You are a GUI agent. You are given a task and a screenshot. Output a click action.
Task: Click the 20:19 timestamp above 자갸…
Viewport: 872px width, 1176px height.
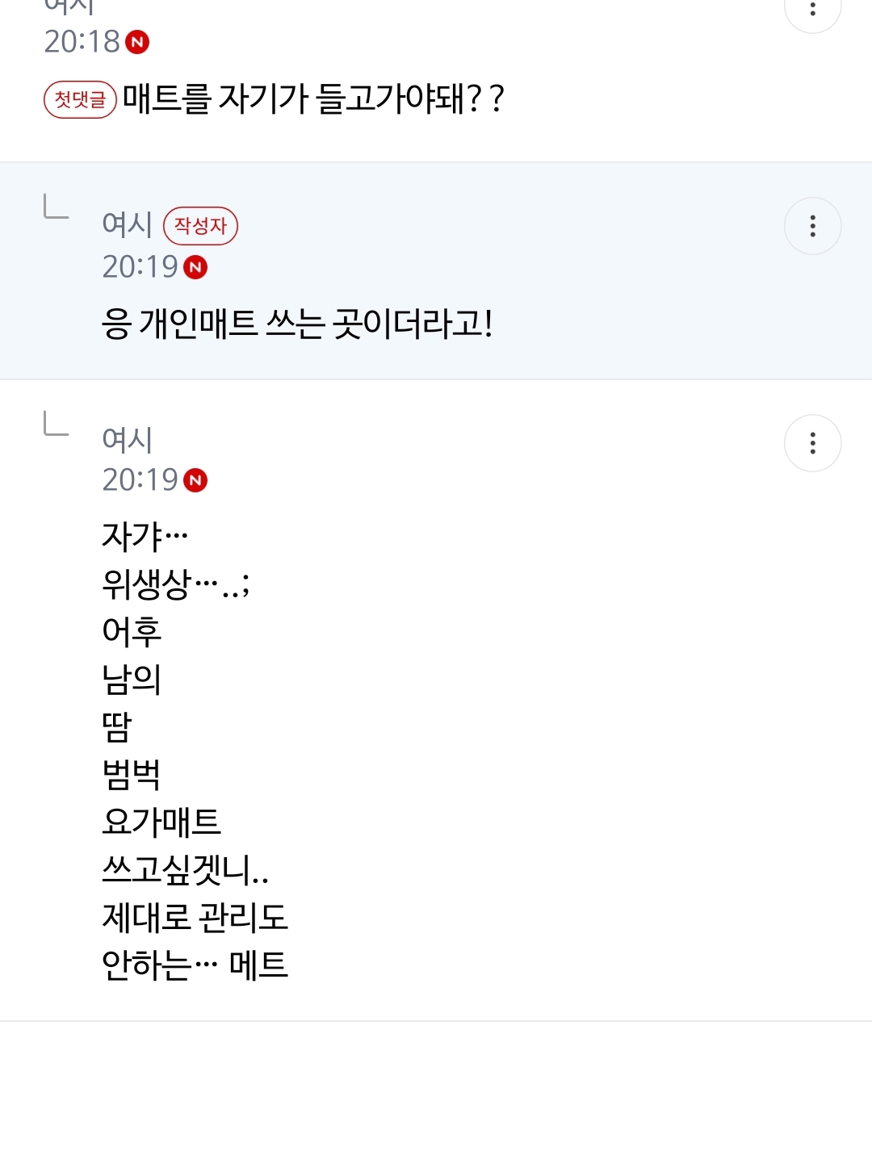tap(140, 480)
